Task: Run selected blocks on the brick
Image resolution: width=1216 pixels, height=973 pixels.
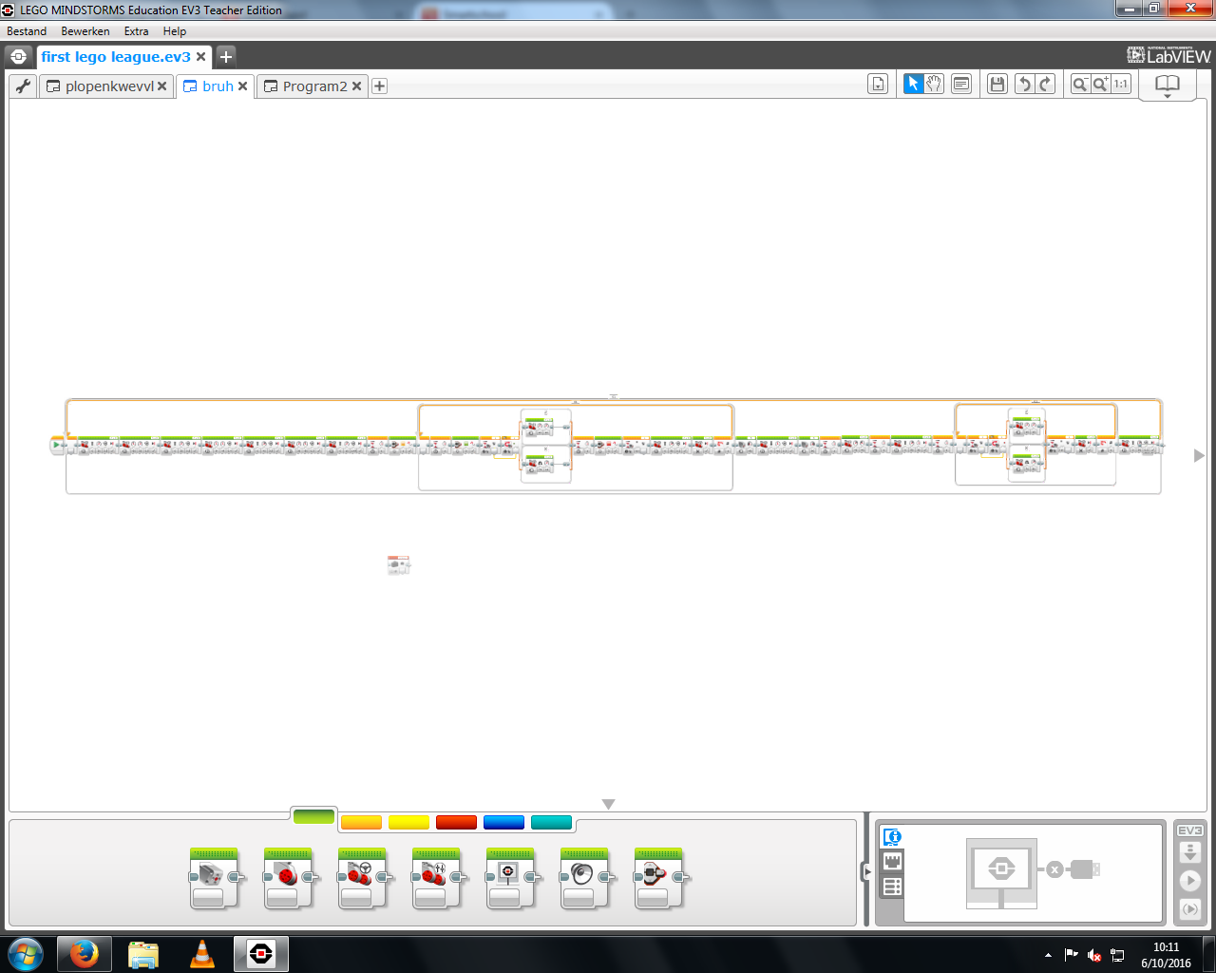Action: tap(1190, 909)
